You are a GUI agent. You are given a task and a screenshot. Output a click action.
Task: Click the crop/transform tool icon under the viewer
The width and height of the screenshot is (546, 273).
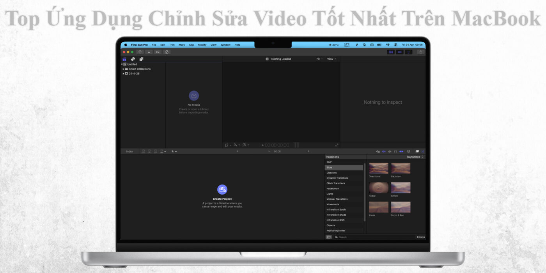(x=227, y=145)
